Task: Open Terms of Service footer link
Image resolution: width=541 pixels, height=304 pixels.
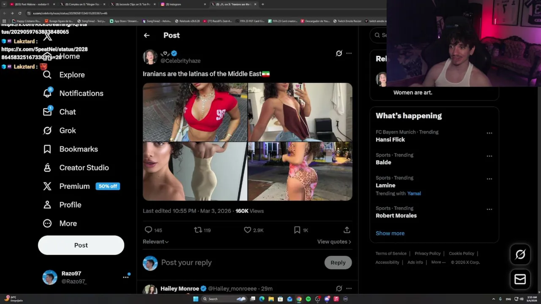Action: pyautogui.click(x=391, y=253)
